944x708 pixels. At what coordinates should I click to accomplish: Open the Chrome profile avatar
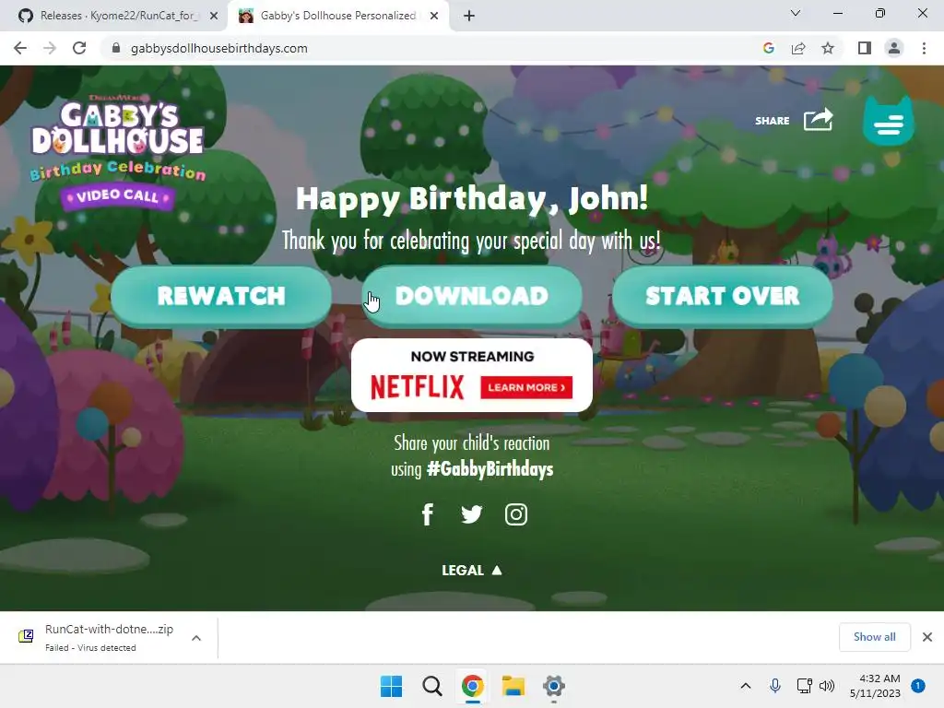coord(894,48)
